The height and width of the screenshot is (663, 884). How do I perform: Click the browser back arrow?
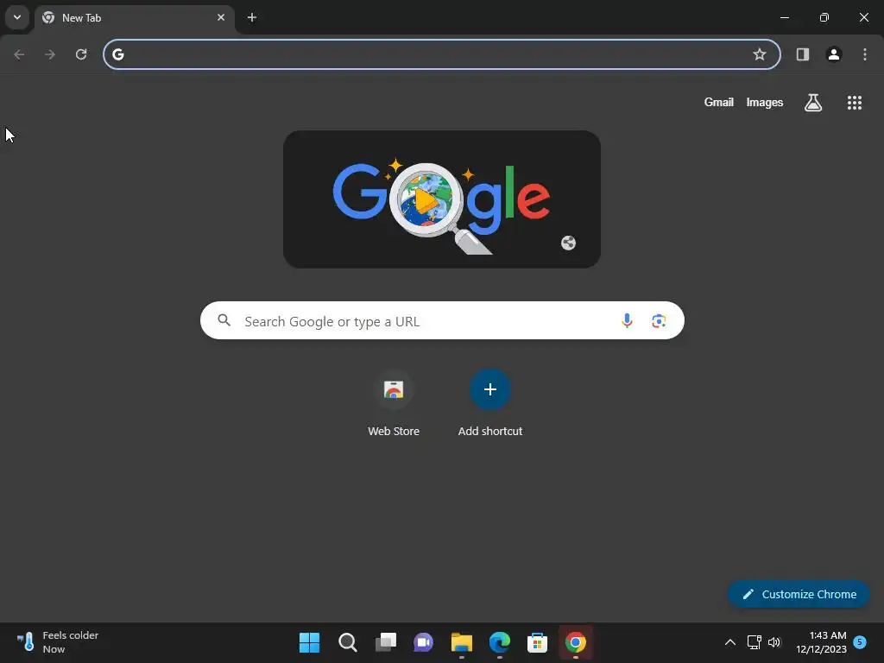click(19, 54)
